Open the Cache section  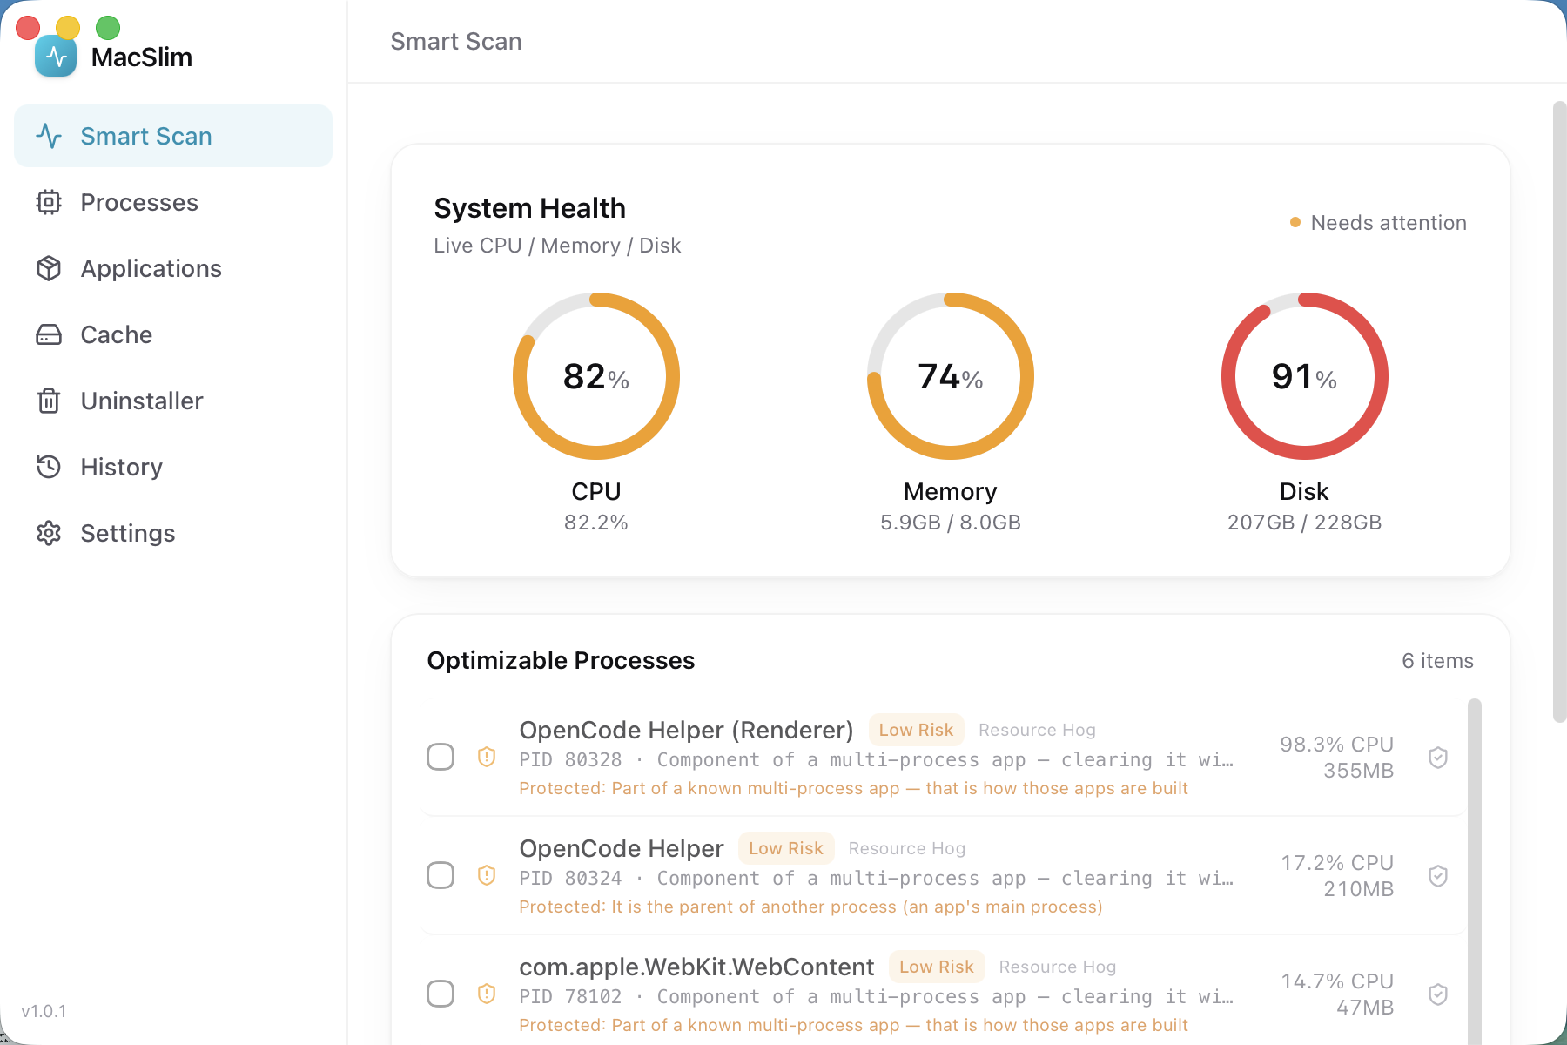tap(173, 334)
